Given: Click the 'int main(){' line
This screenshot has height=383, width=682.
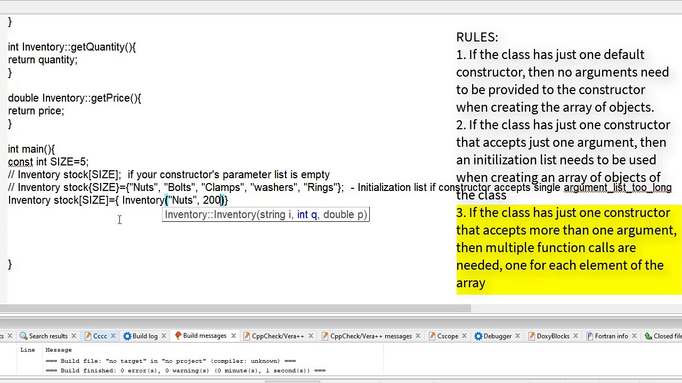Looking at the screenshot, I should 31,149.
